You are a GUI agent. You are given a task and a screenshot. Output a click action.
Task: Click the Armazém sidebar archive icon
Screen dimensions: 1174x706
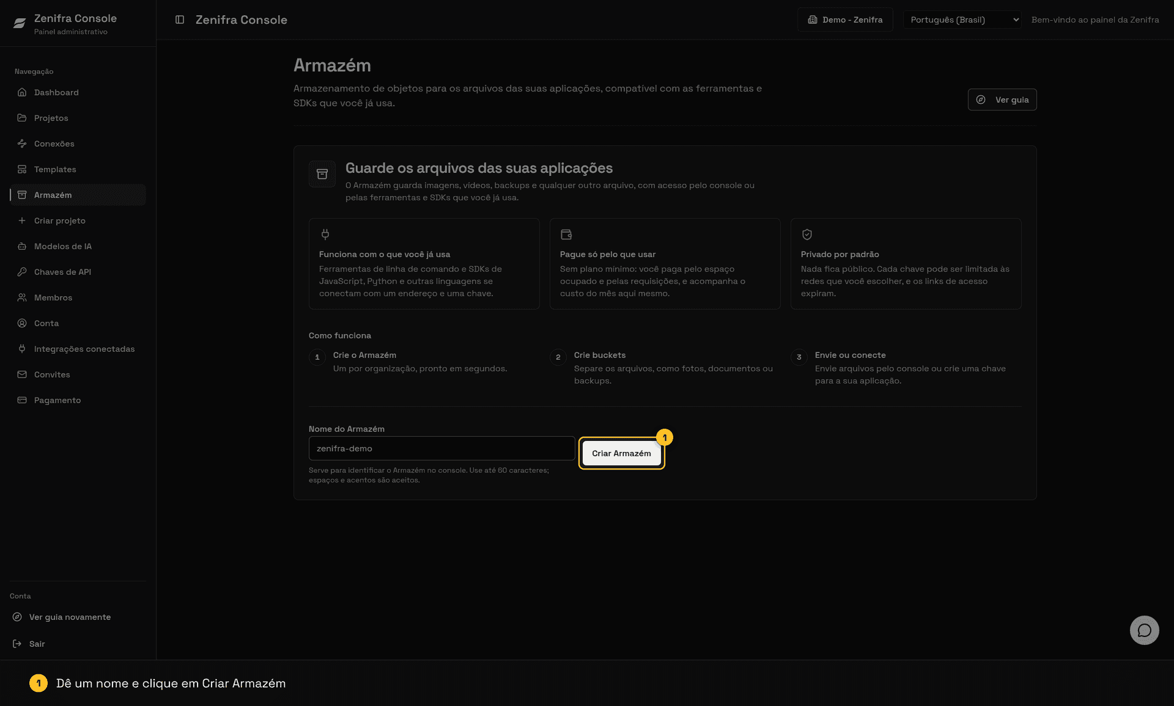22,195
